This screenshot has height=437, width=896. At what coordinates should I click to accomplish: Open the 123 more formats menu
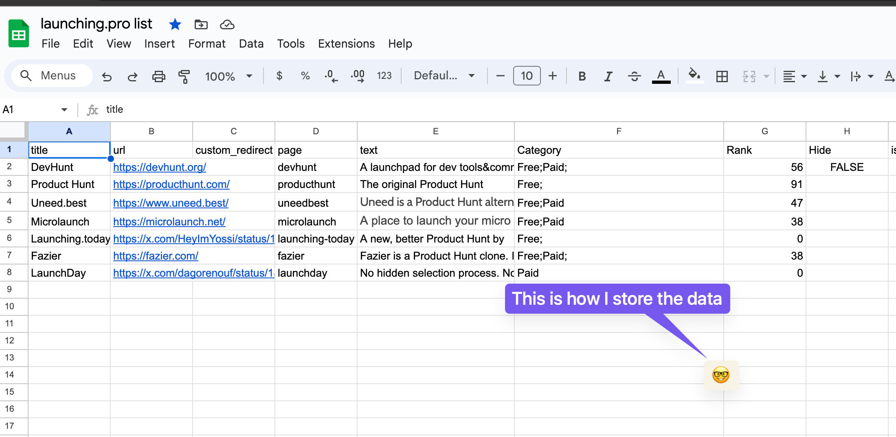pyautogui.click(x=384, y=76)
